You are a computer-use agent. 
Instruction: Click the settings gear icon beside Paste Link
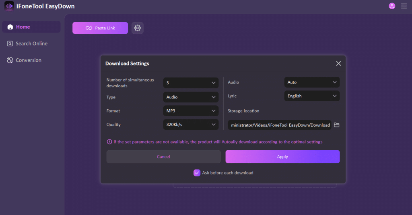click(x=138, y=28)
